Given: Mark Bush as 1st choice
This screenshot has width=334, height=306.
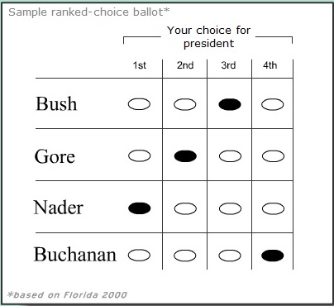Looking at the screenshot, I should (139, 104).
